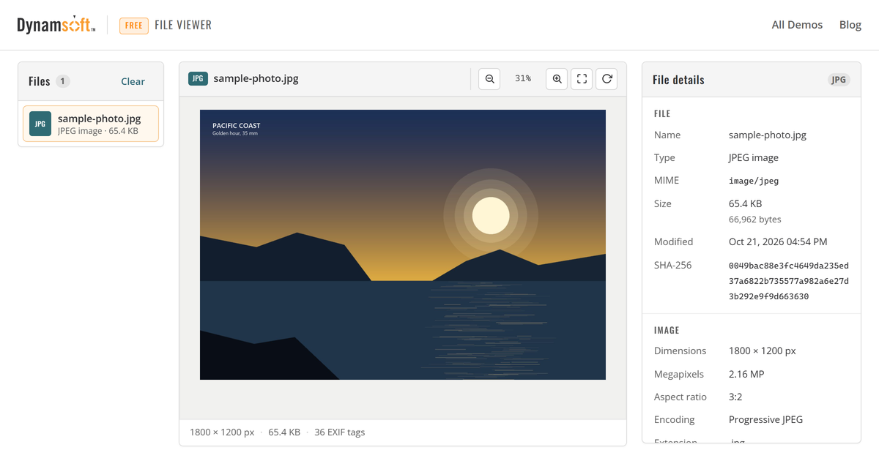The image size is (879, 461).
Task: Click the Encoding value Progressive JPEG
Action: (x=765, y=420)
